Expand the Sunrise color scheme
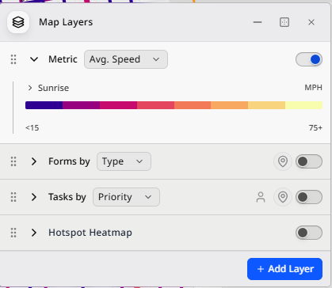This screenshot has width=332, height=288. (30, 88)
